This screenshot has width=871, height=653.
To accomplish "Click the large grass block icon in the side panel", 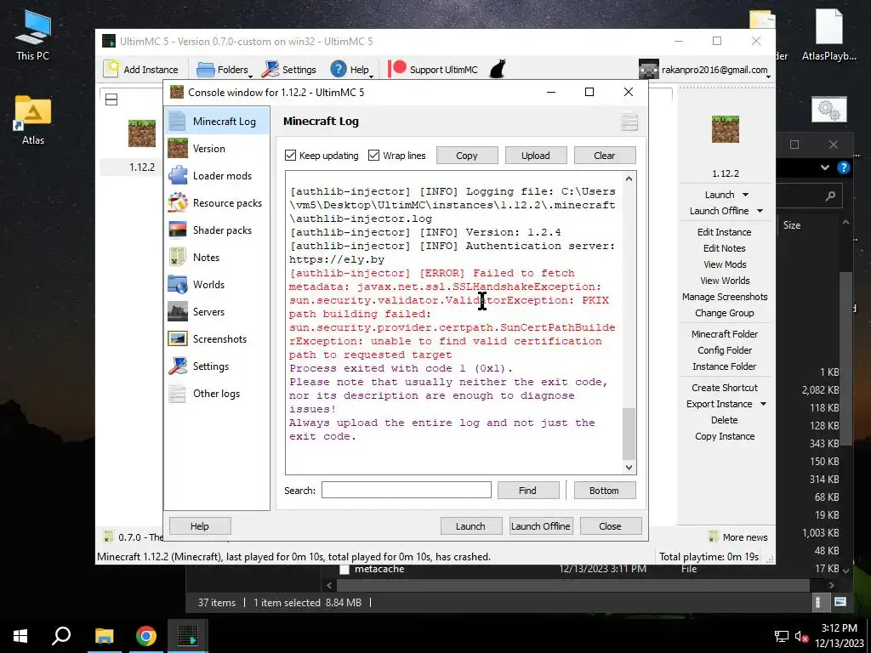I will 725,129.
